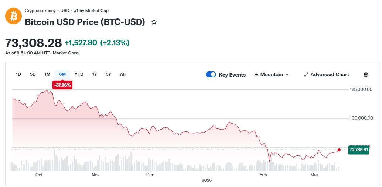Open the Advanced Chart link

[330, 74]
